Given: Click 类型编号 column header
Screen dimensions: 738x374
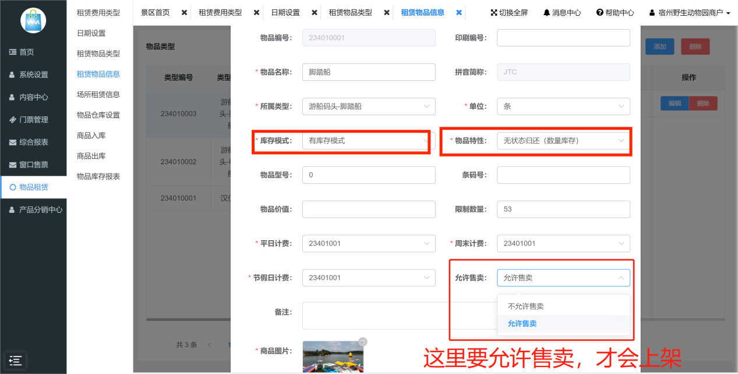Looking at the screenshot, I should tap(178, 77).
